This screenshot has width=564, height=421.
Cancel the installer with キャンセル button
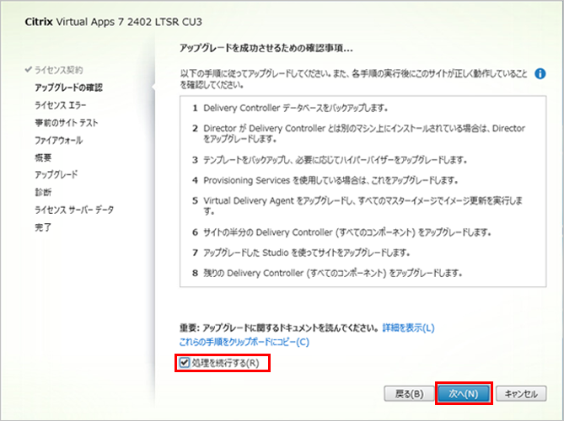520,393
